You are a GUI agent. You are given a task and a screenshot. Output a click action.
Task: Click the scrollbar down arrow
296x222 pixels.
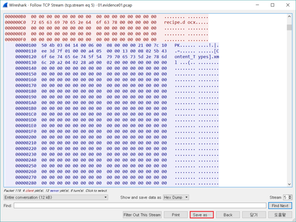pyautogui.click(x=289, y=184)
